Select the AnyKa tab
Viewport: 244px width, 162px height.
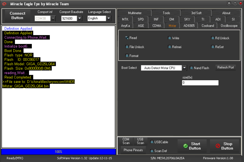(125, 26)
